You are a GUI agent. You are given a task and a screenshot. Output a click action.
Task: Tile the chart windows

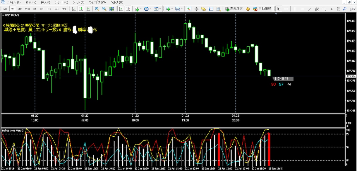111,9
